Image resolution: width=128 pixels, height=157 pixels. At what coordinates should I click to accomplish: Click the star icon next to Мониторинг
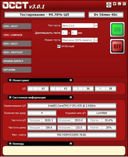(10, 80)
